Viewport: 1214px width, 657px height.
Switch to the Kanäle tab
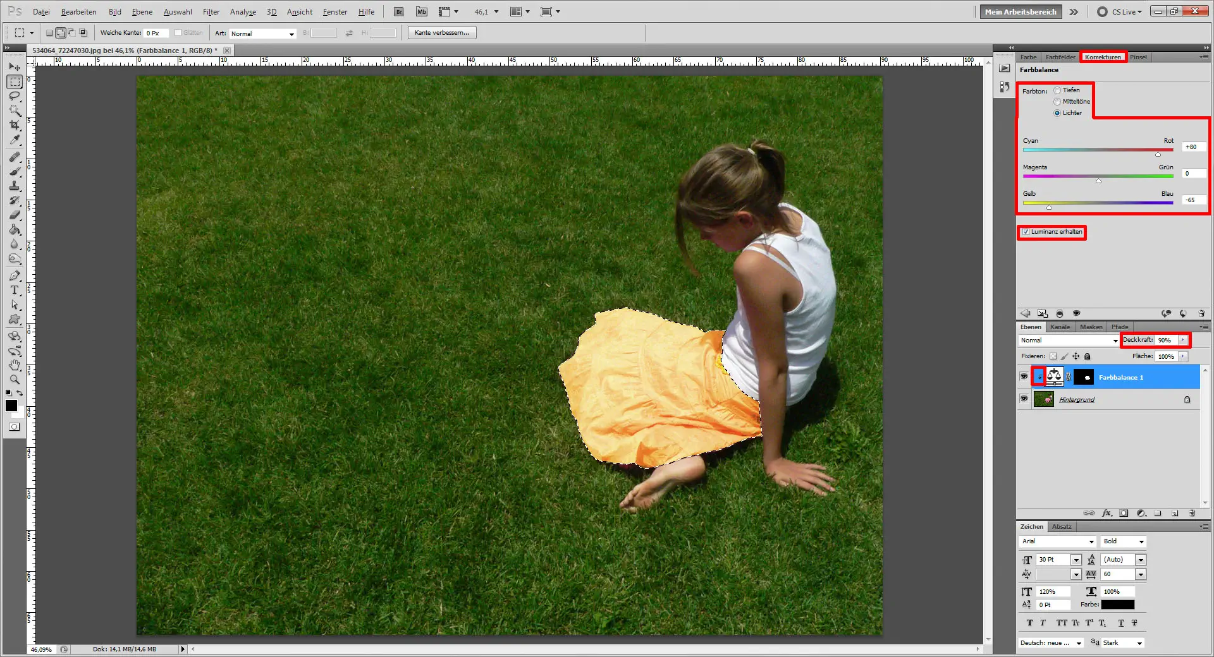1060,327
